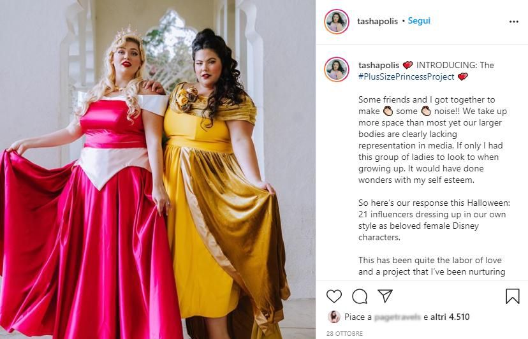
Task: Like the post with the heart icon
Action: coord(334,296)
